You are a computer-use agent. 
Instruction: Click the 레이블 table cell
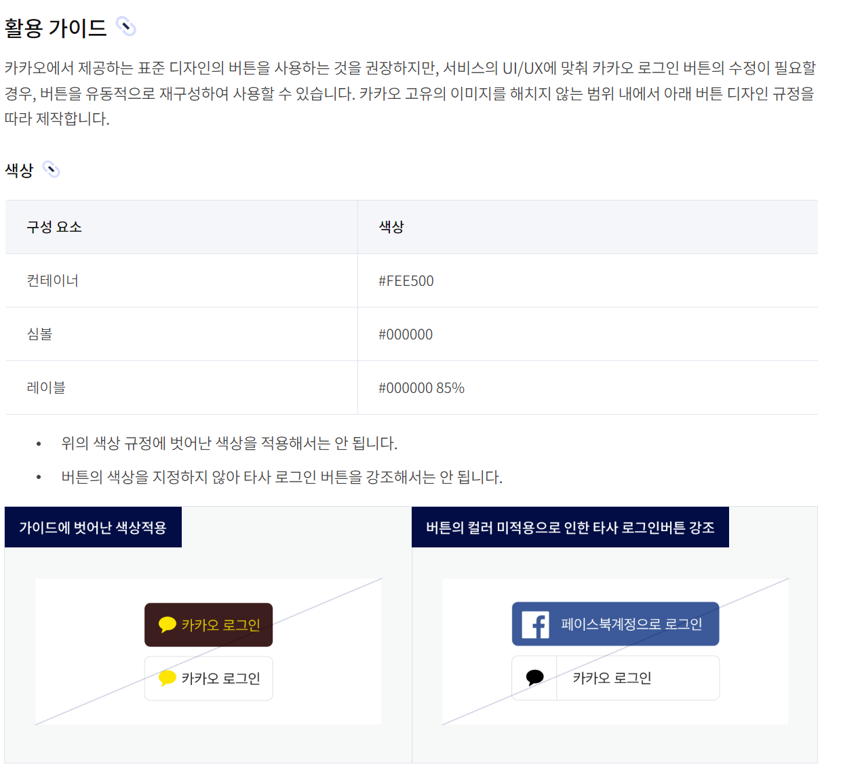coord(181,388)
